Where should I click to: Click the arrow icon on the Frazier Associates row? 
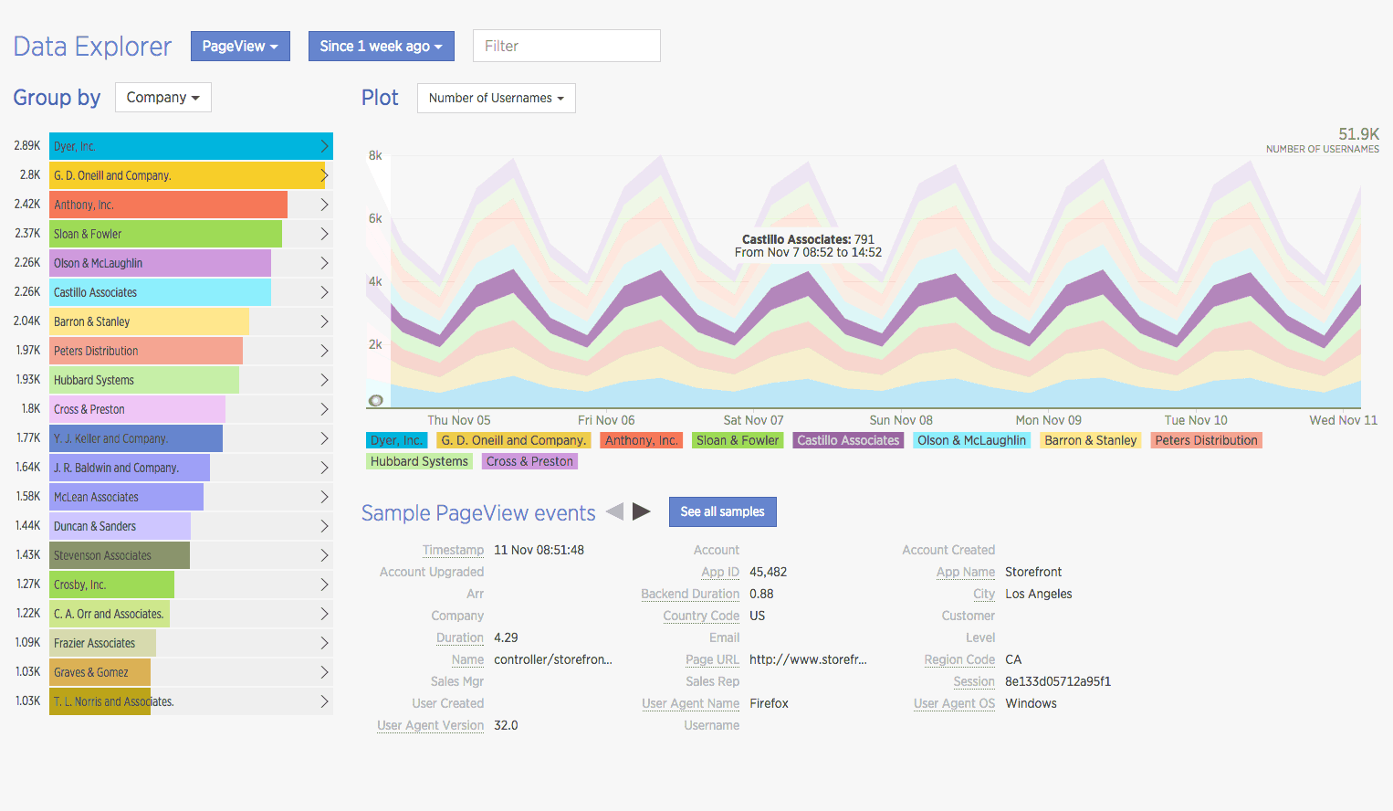pyautogui.click(x=324, y=643)
